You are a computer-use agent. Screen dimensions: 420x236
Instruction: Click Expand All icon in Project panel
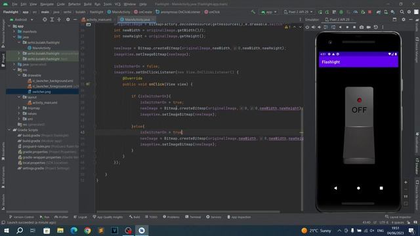click(52, 20)
